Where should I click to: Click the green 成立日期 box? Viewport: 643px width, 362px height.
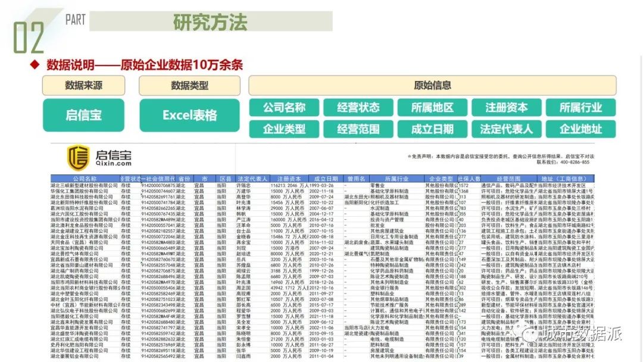(432, 129)
